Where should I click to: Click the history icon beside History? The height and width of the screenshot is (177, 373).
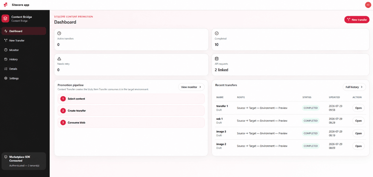tap(6, 59)
